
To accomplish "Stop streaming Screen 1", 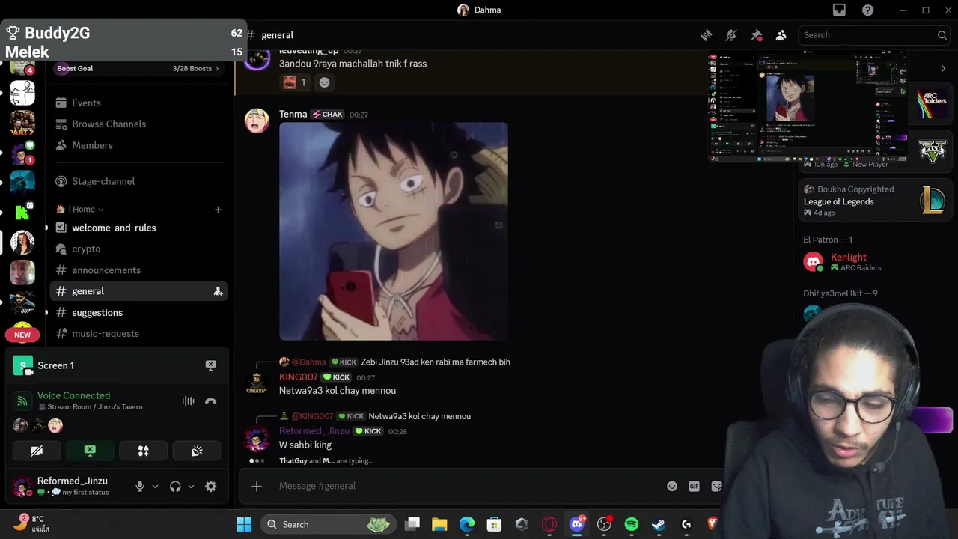I will [x=210, y=365].
